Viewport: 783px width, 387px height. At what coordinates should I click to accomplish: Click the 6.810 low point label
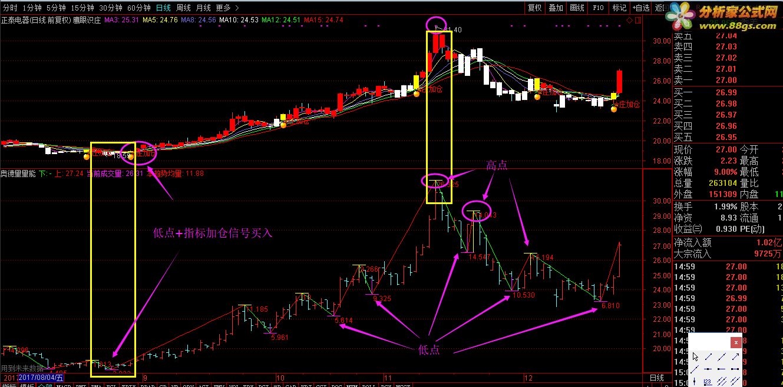[x=610, y=306]
